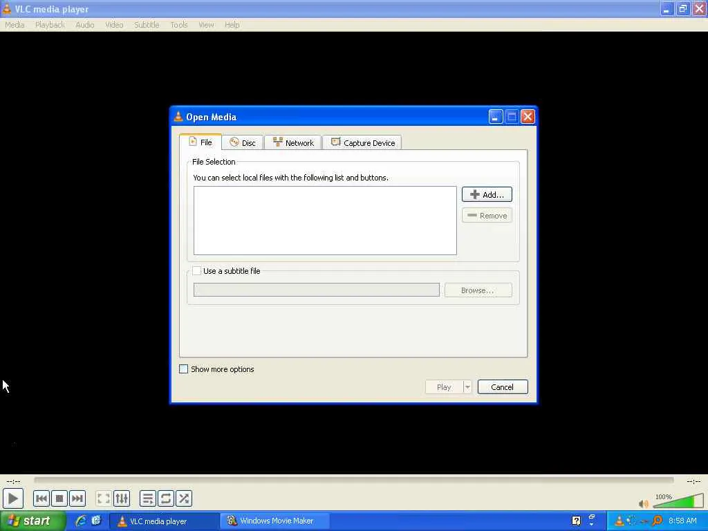Click the Remove file button

487,216
